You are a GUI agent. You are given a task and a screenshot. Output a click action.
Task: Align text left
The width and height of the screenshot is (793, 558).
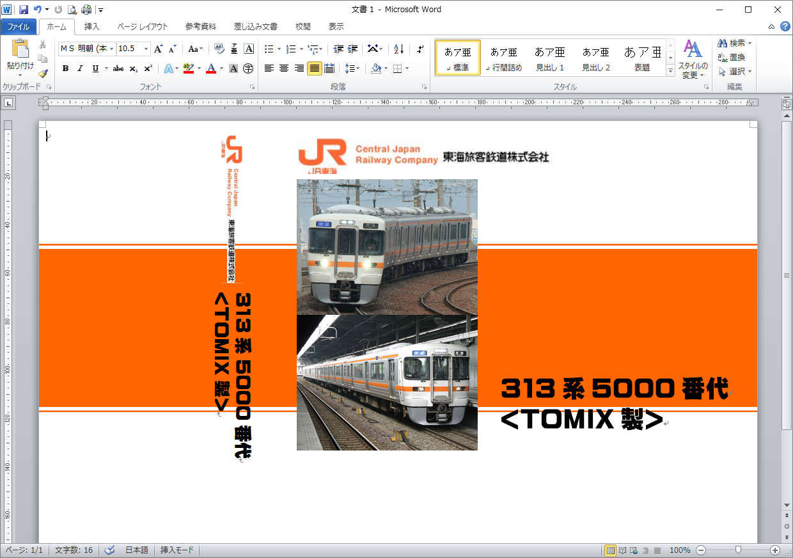[269, 68]
